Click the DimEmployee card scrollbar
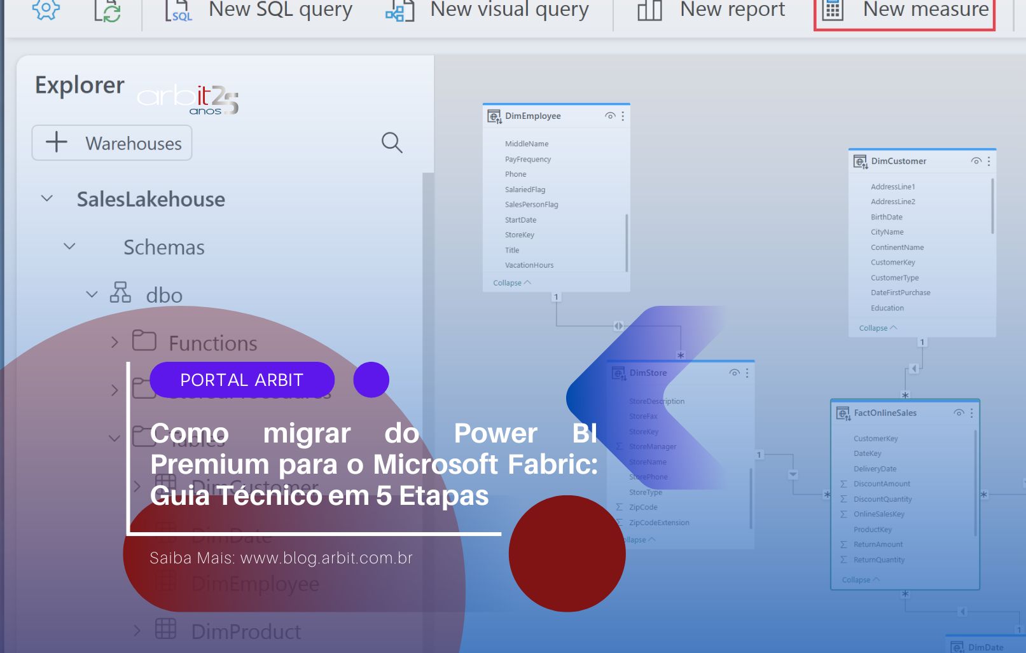Screen dimensions: 1026x653 [627, 242]
